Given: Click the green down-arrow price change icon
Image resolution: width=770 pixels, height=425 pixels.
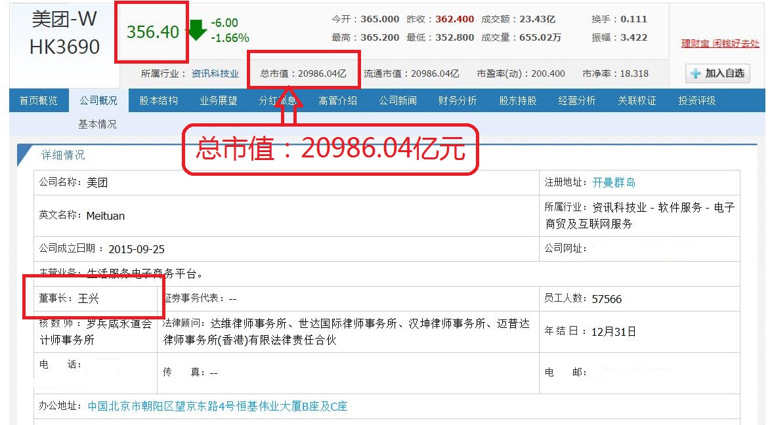Looking at the screenshot, I should coord(198,30).
